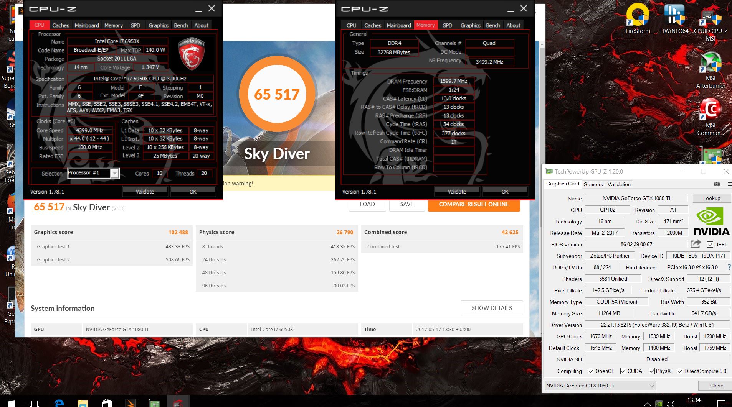Select the CPU tab in right CPU-Z window
Viewport: 732px width, 407px height.
351,25
